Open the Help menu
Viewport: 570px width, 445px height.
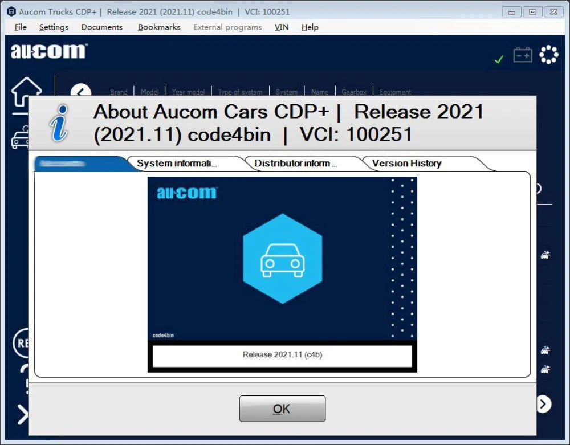pos(310,27)
